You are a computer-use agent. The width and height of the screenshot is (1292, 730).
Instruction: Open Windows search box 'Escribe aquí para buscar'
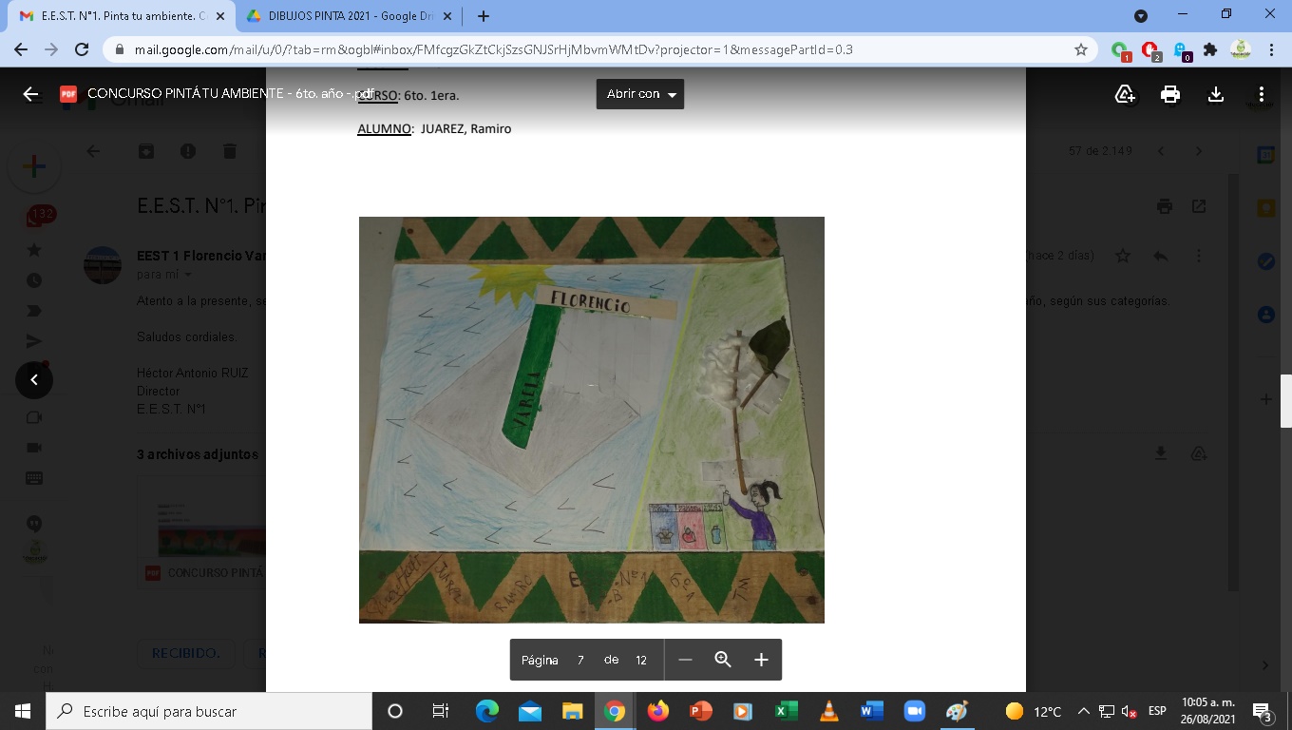click(x=209, y=711)
